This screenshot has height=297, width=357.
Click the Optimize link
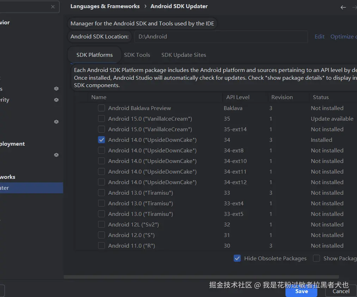[x=344, y=36]
